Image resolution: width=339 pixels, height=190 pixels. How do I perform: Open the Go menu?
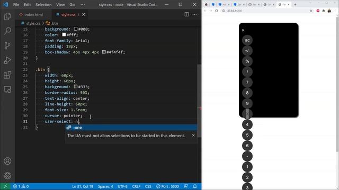point(72,5)
